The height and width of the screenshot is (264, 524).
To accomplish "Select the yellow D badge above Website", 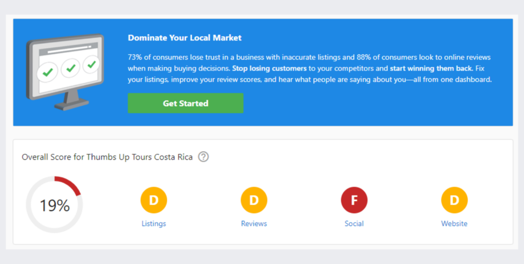I will pyautogui.click(x=454, y=200).
